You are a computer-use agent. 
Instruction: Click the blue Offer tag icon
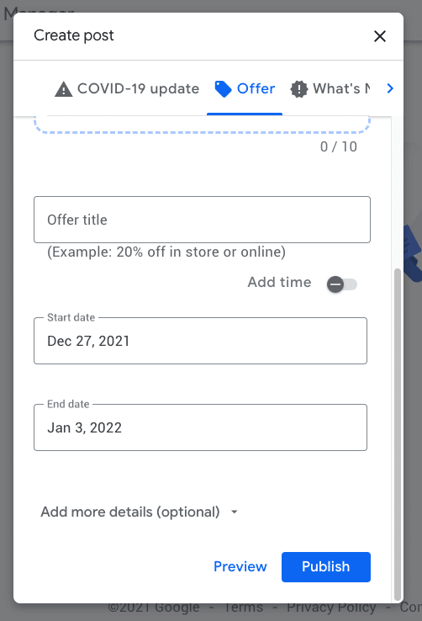[x=223, y=88]
